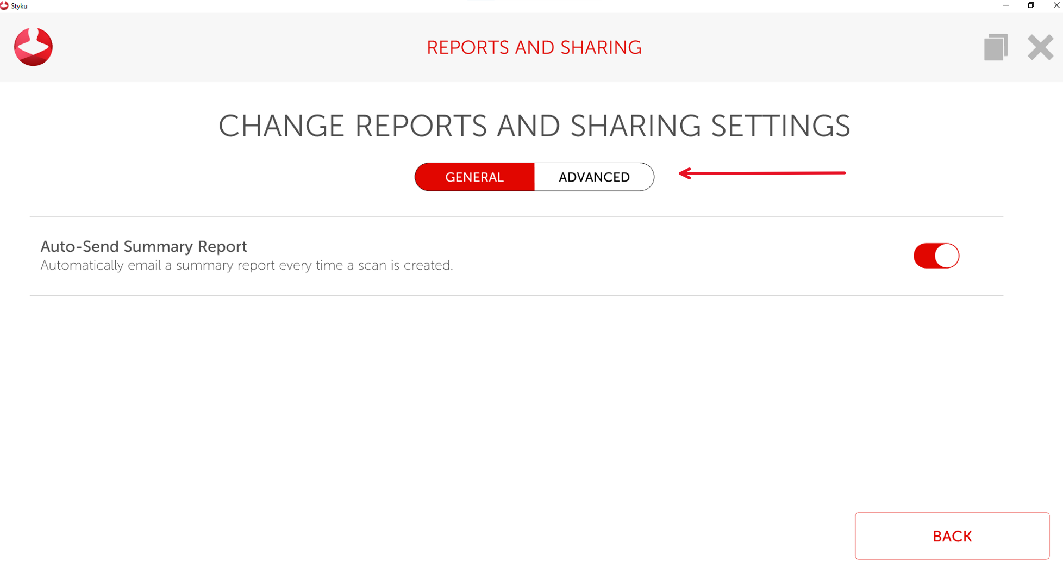Close the Styku application window
The width and height of the screenshot is (1063, 573).
pyautogui.click(x=1056, y=5)
